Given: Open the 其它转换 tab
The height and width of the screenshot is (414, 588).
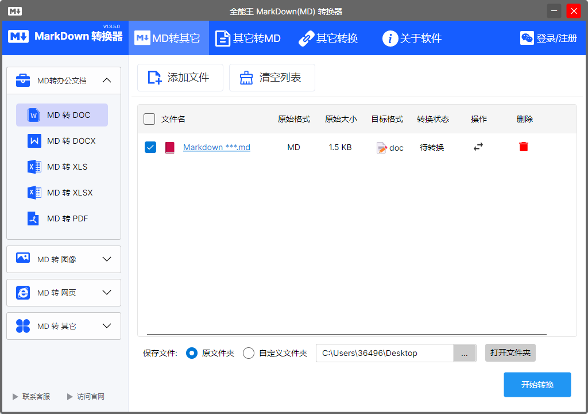Looking at the screenshot, I should coord(328,38).
